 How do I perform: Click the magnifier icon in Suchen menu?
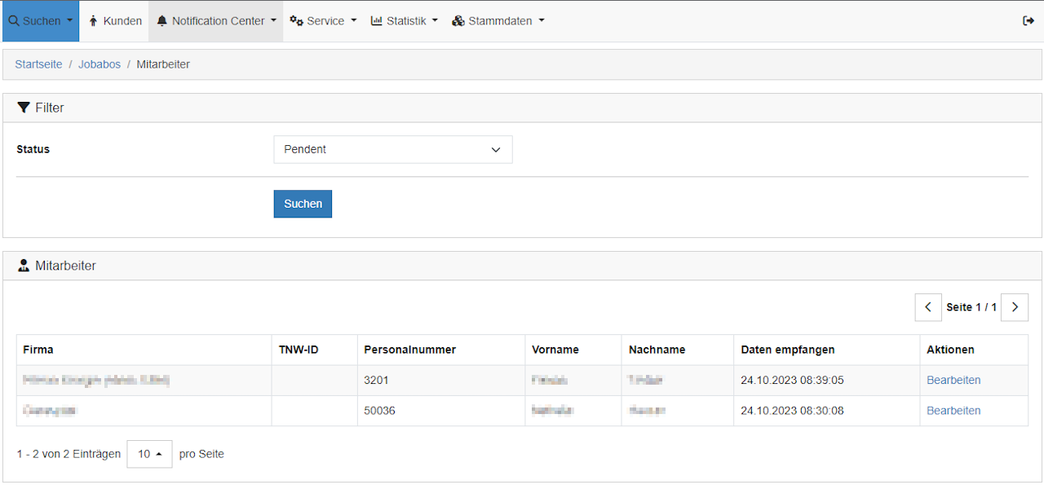point(13,21)
